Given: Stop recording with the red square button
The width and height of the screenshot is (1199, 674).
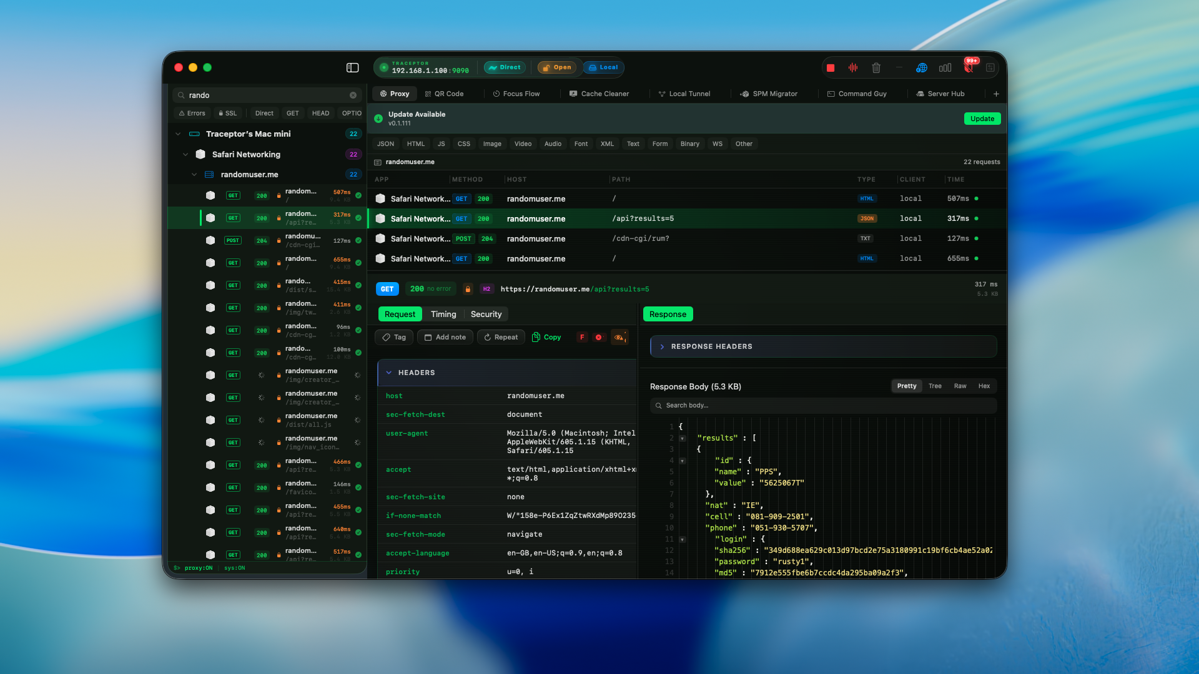Looking at the screenshot, I should click(831, 68).
